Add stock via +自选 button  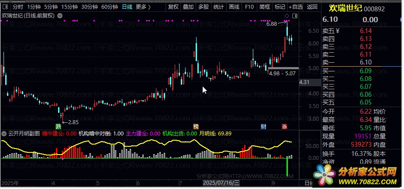296,7
